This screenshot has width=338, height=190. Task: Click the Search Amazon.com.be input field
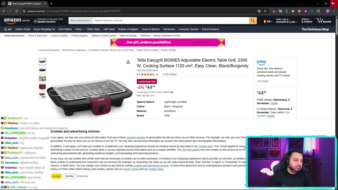click(171, 21)
